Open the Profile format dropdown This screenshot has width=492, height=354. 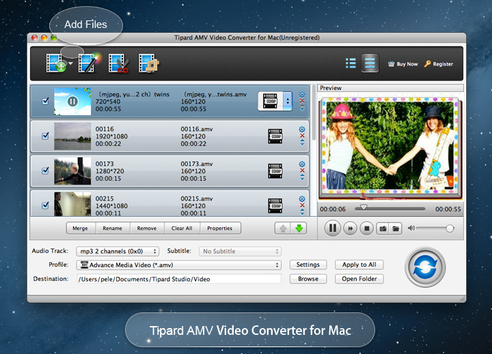178,265
